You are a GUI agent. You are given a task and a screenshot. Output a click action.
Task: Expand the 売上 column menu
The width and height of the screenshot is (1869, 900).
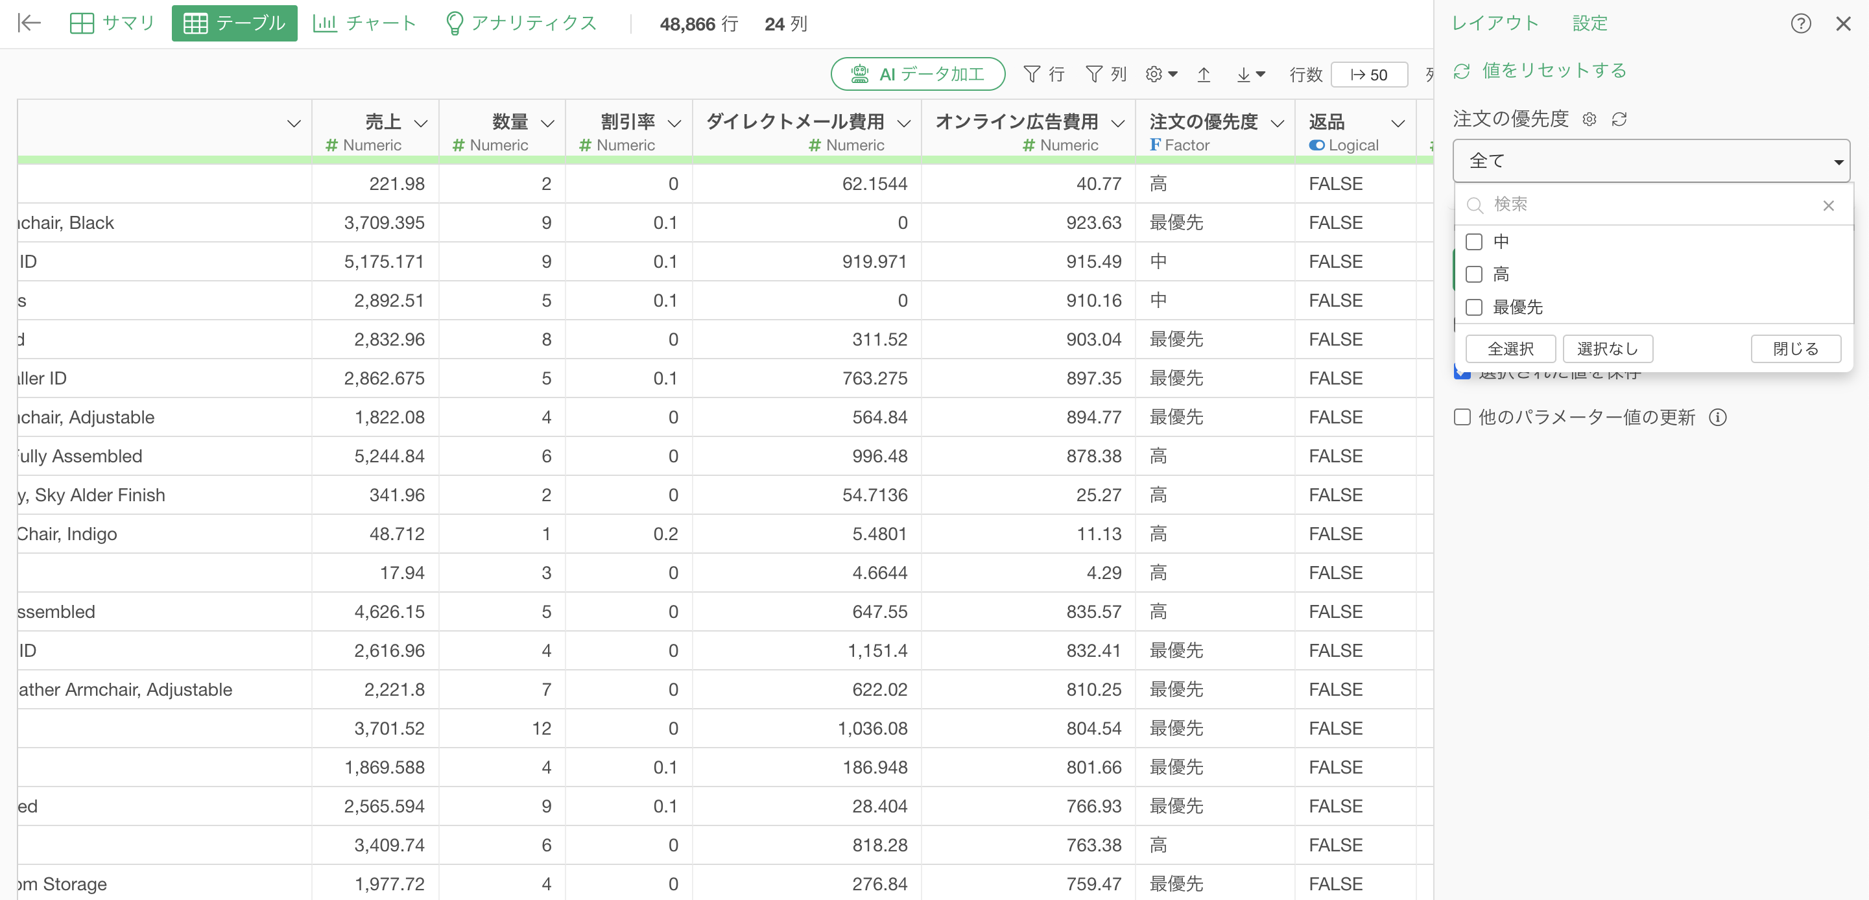[x=421, y=123]
